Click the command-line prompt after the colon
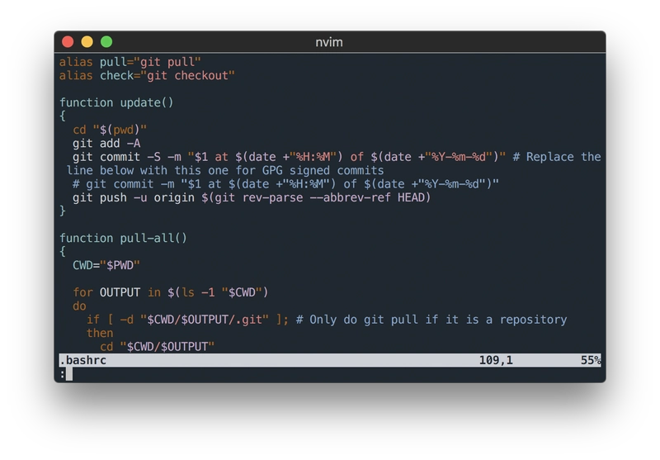This screenshot has width=660, height=460. [69, 373]
